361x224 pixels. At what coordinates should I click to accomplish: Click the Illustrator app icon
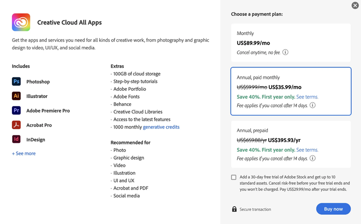pos(16,96)
